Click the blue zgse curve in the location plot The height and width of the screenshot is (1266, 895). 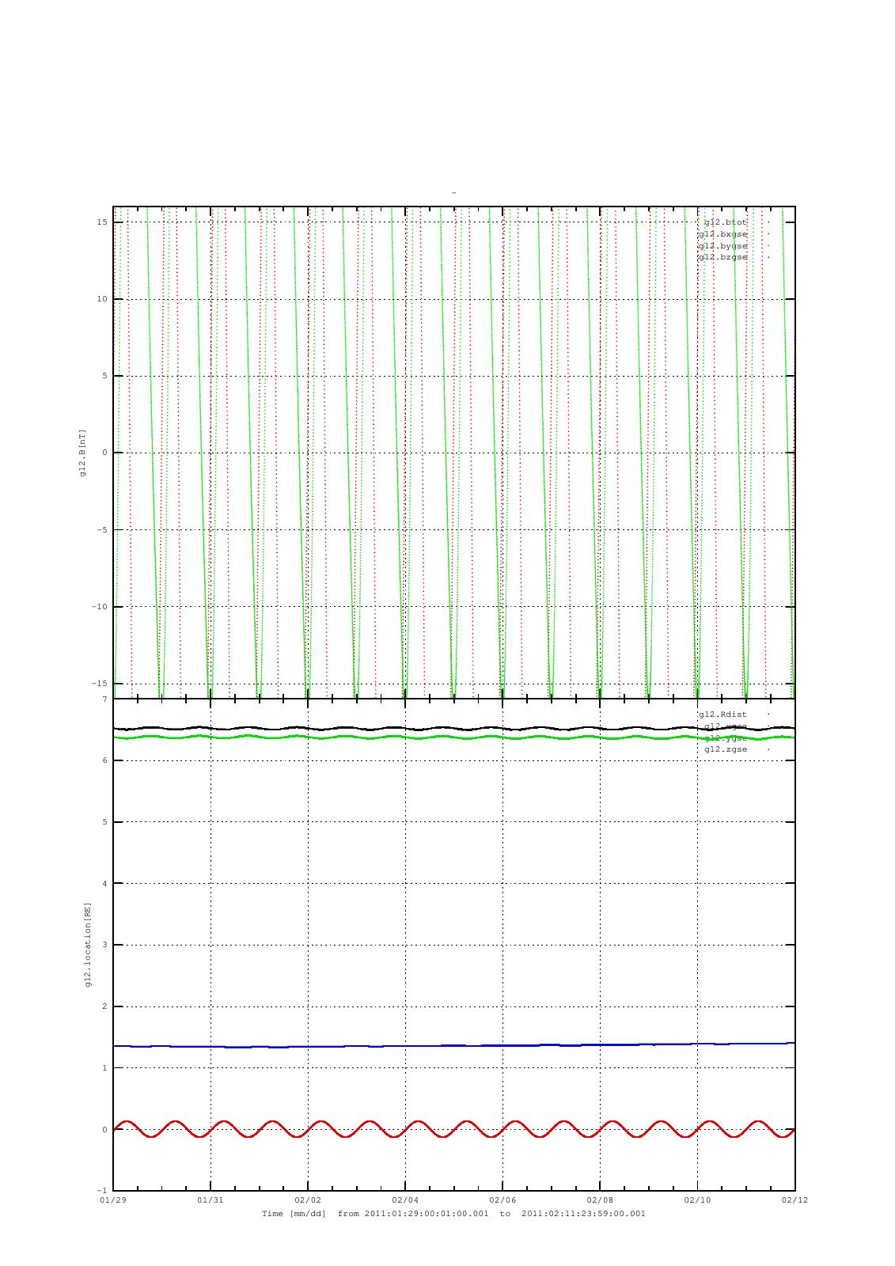coord(453,1045)
